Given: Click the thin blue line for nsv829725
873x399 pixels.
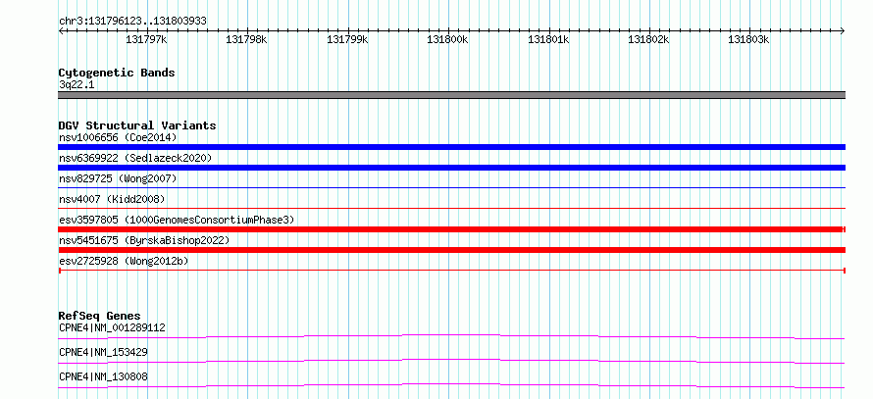Looking at the screenshot, I should (x=451, y=188).
